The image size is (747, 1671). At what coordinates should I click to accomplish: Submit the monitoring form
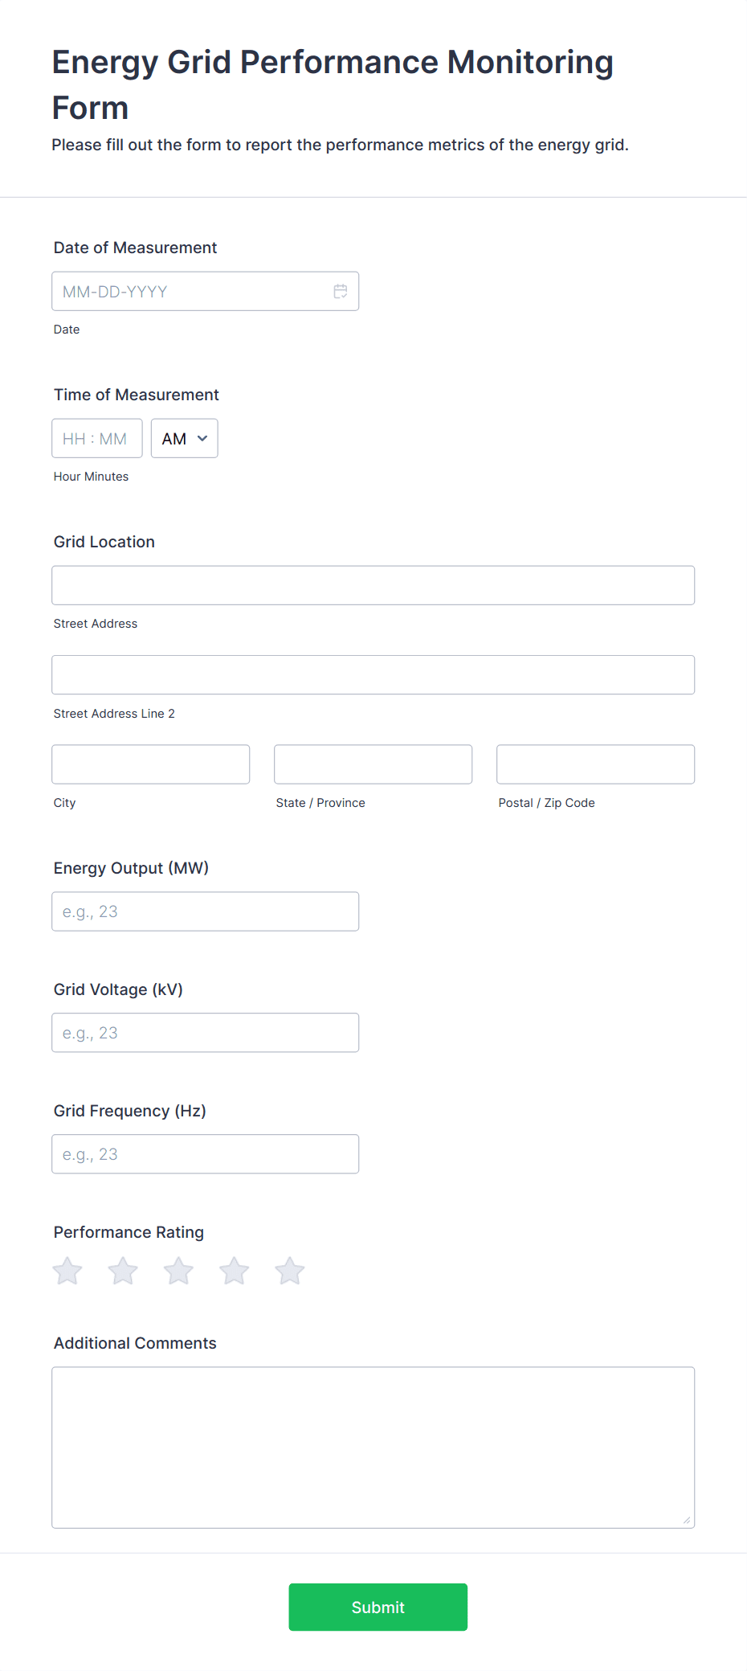click(378, 1607)
